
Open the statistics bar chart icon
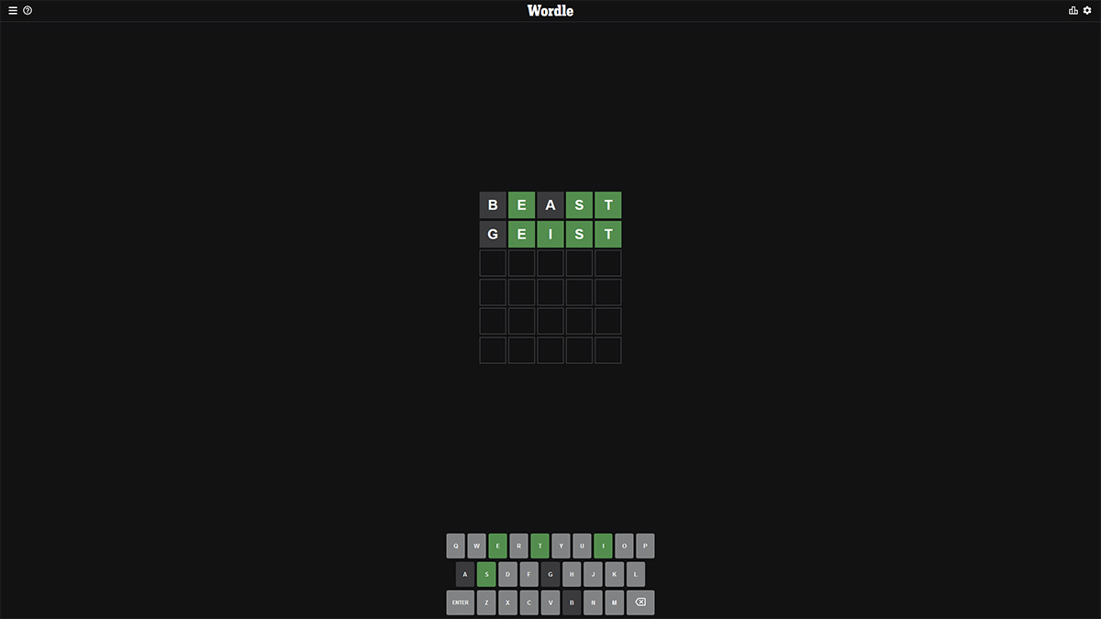tap(1073, 11)
